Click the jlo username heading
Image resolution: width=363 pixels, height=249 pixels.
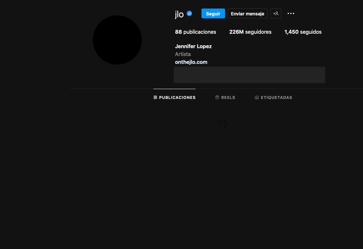point(179,14)
